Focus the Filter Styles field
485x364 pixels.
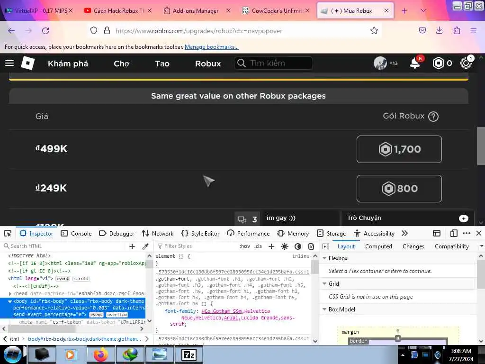pos(197,246)
